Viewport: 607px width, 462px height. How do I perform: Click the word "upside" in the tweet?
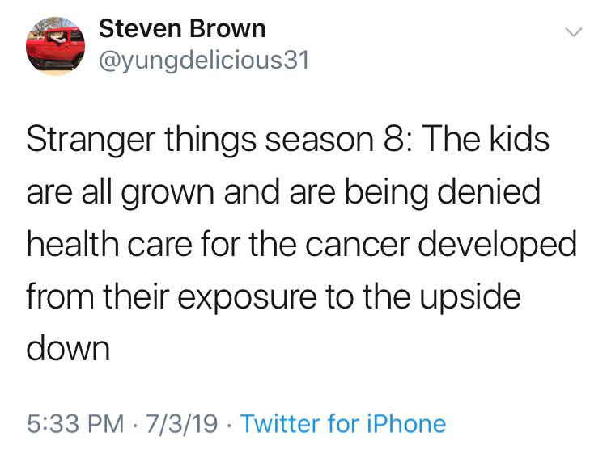point(471,296)
